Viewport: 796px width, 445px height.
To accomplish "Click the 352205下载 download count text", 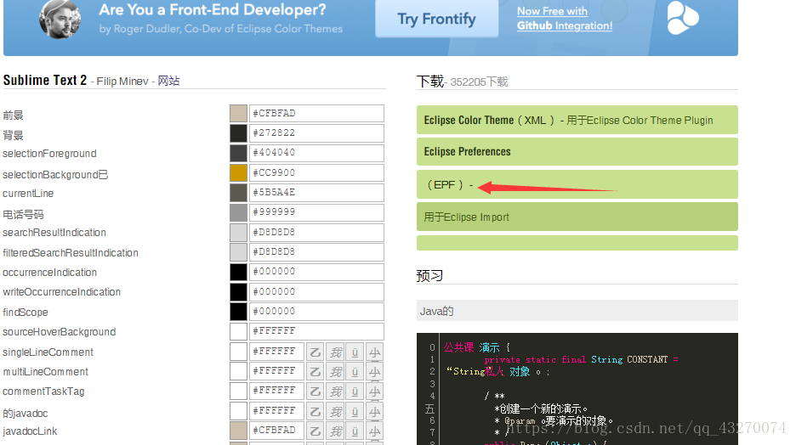I will click(x=479, y=82).
